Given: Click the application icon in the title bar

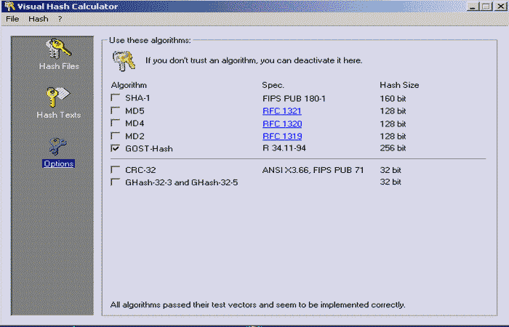Looking at the screenshot, I should (x=9, y=7).
